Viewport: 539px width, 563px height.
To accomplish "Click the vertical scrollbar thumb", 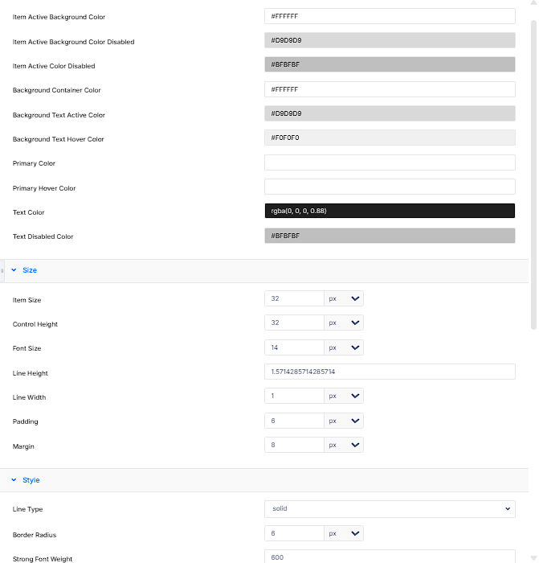I will click(533, 175).
